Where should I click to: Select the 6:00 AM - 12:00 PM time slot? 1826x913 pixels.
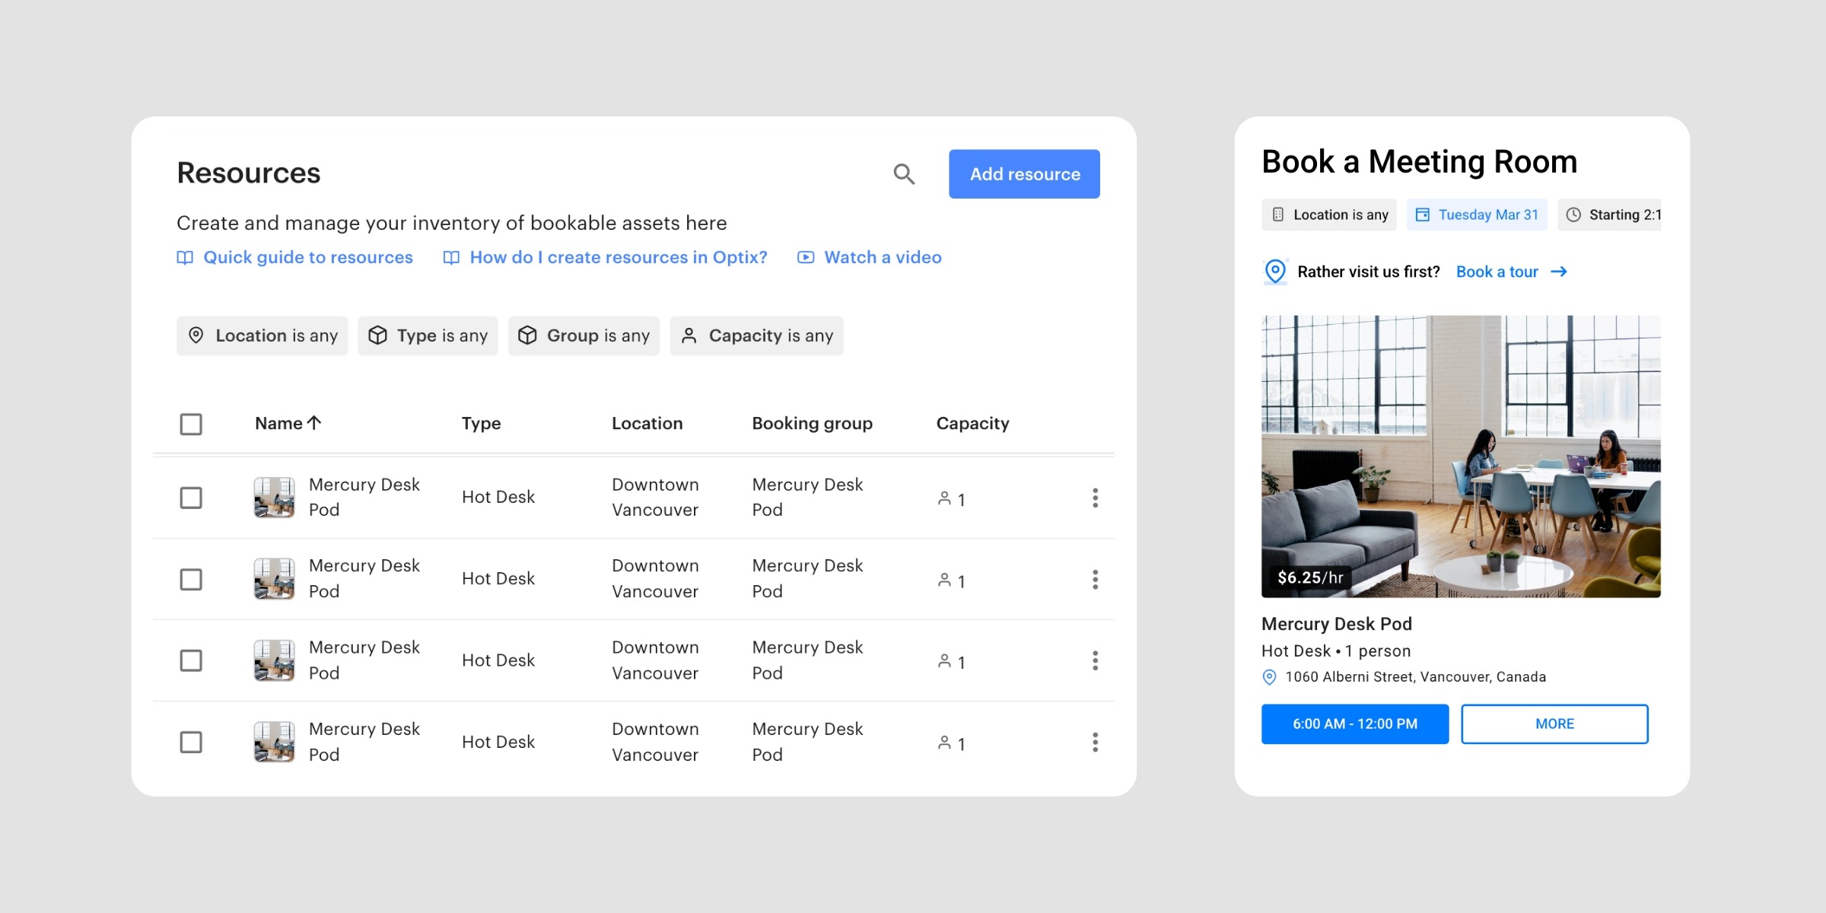point(1354,724)
